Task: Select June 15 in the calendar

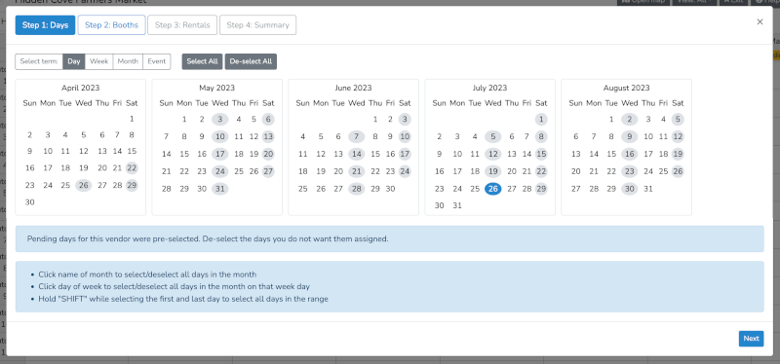Action: pyautogui.click(x=375, y=154)
